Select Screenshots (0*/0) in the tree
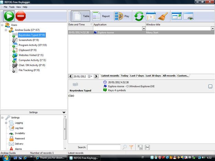Viewport: 215px width, 161px height. pos(29,40)
